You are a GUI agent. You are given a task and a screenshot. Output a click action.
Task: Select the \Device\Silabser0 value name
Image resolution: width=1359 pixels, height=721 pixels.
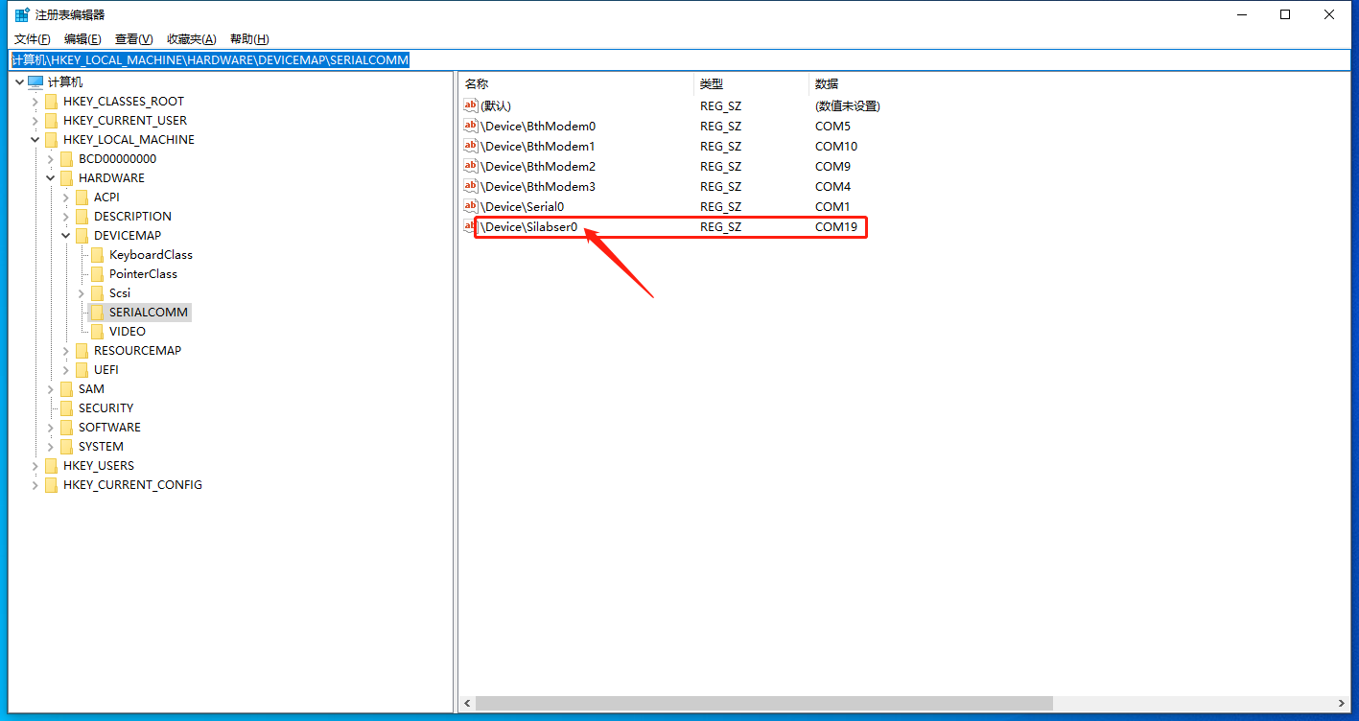coord(529,227)
